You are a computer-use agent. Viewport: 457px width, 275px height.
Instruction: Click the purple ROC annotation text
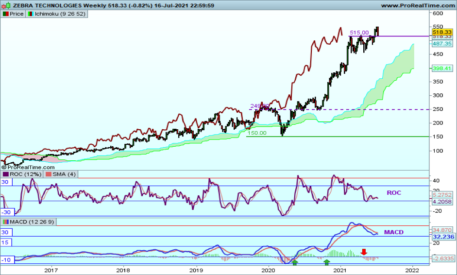tap(394, 193)
